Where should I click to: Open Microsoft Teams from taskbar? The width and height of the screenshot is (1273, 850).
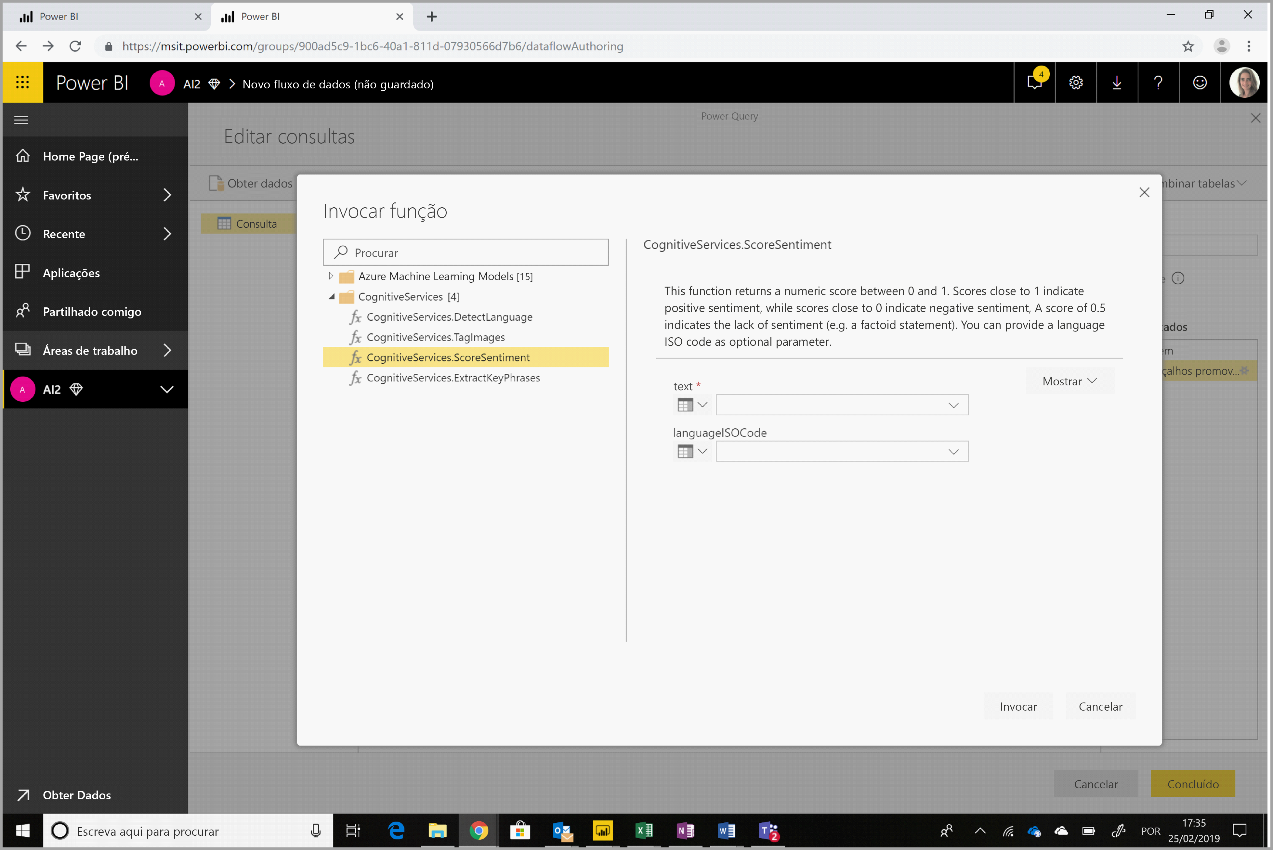(x=768, y=831)
